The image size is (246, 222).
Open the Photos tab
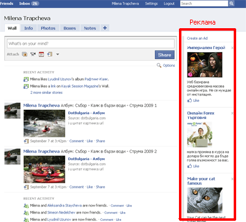coord(48,28)
